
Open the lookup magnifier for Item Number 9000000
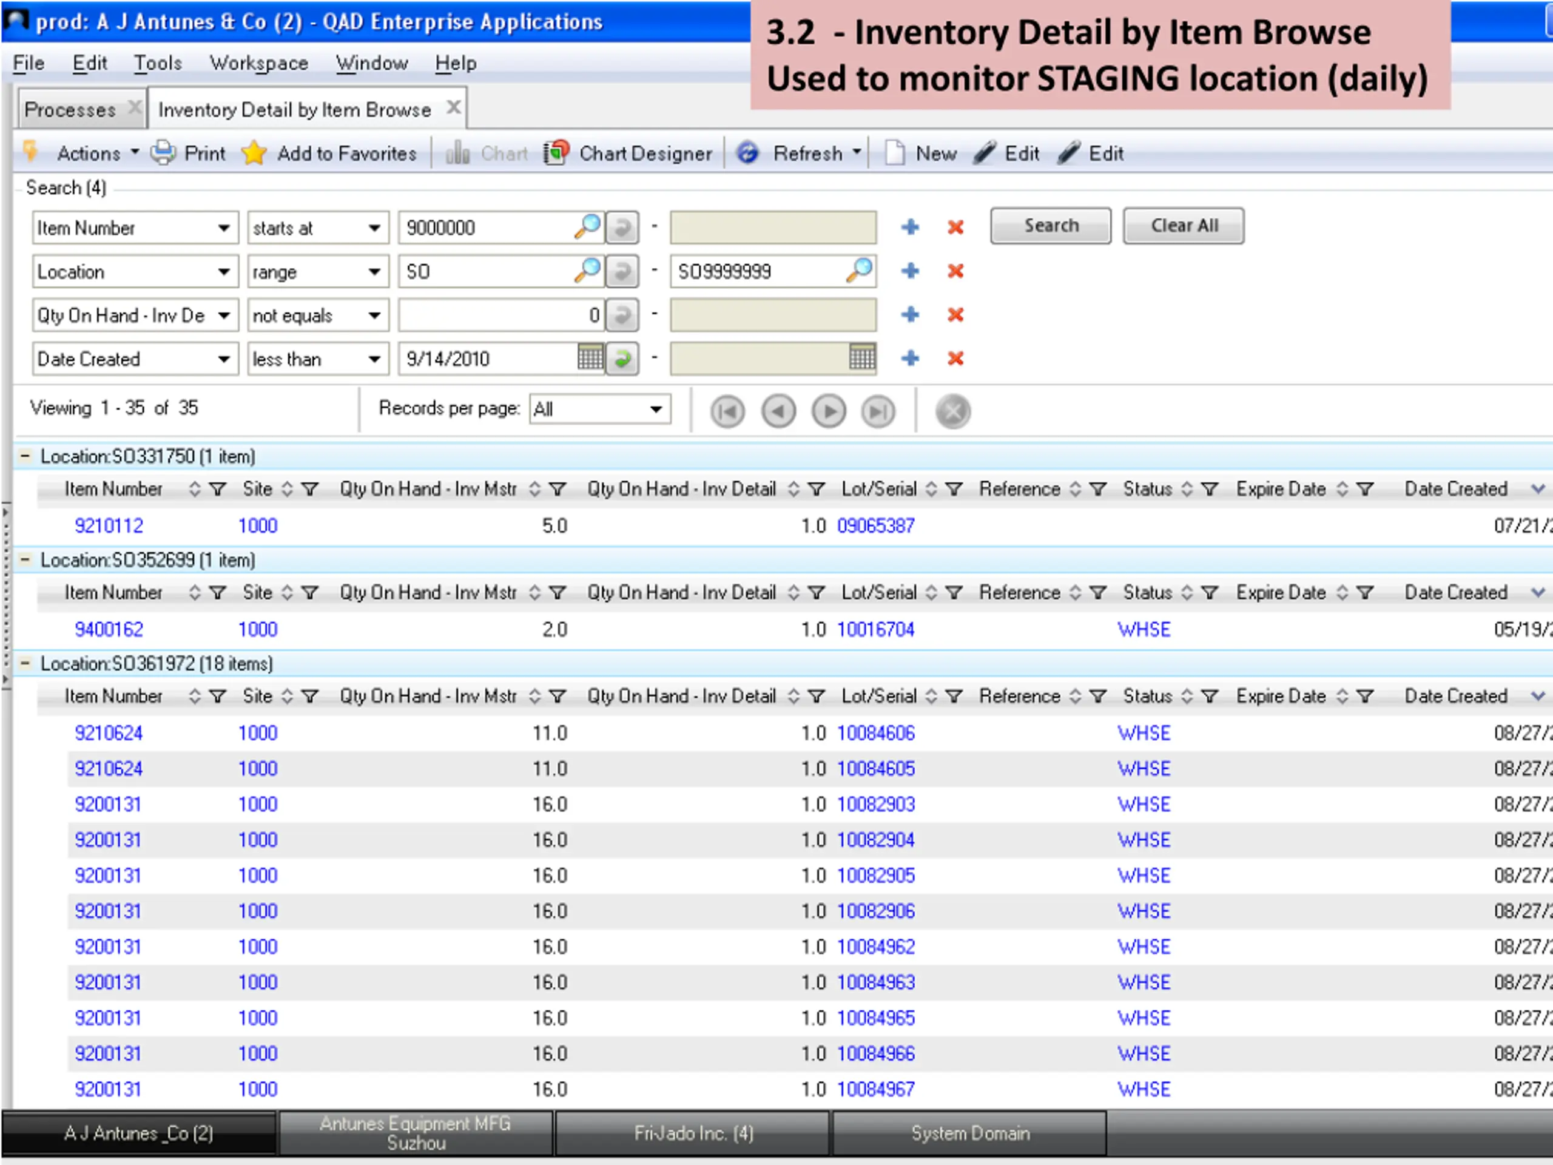(588, 227)
